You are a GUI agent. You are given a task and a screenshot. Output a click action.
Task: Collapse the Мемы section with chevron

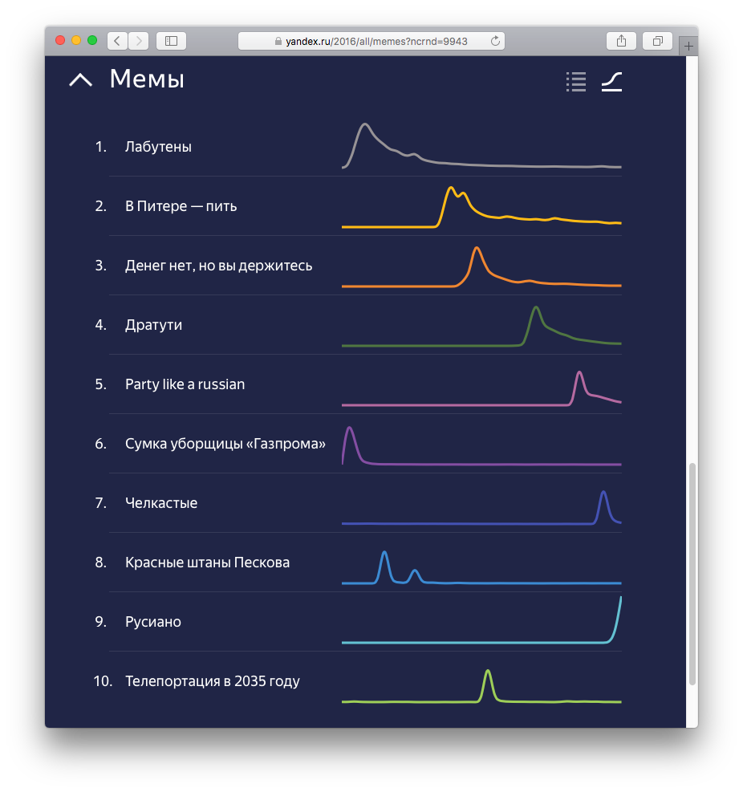tap(81, 79)
